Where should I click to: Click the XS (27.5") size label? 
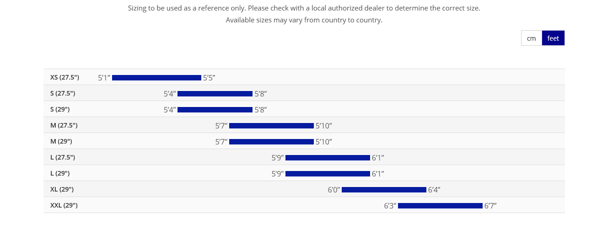click(x=65, y=77)
